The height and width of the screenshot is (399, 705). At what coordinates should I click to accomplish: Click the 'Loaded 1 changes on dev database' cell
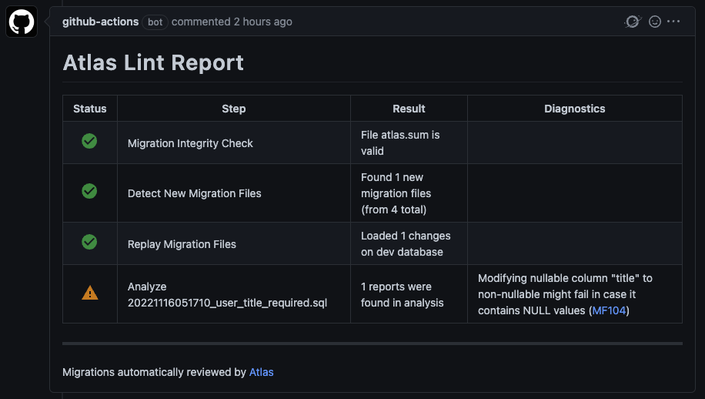point(409,243)
